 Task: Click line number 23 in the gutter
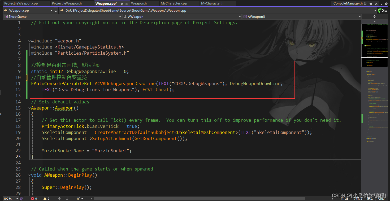coord(18,157)
